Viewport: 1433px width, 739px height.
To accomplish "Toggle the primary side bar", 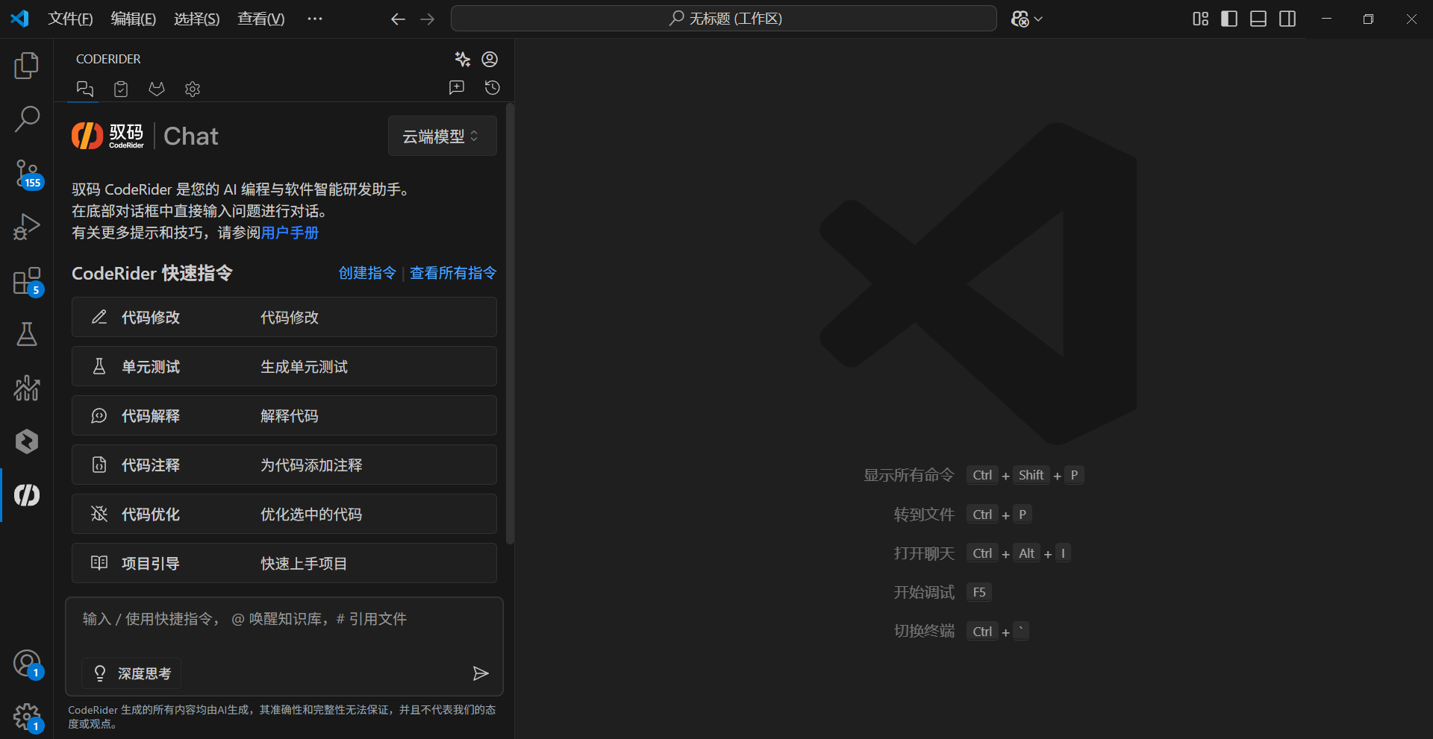I will (1229, 19).
